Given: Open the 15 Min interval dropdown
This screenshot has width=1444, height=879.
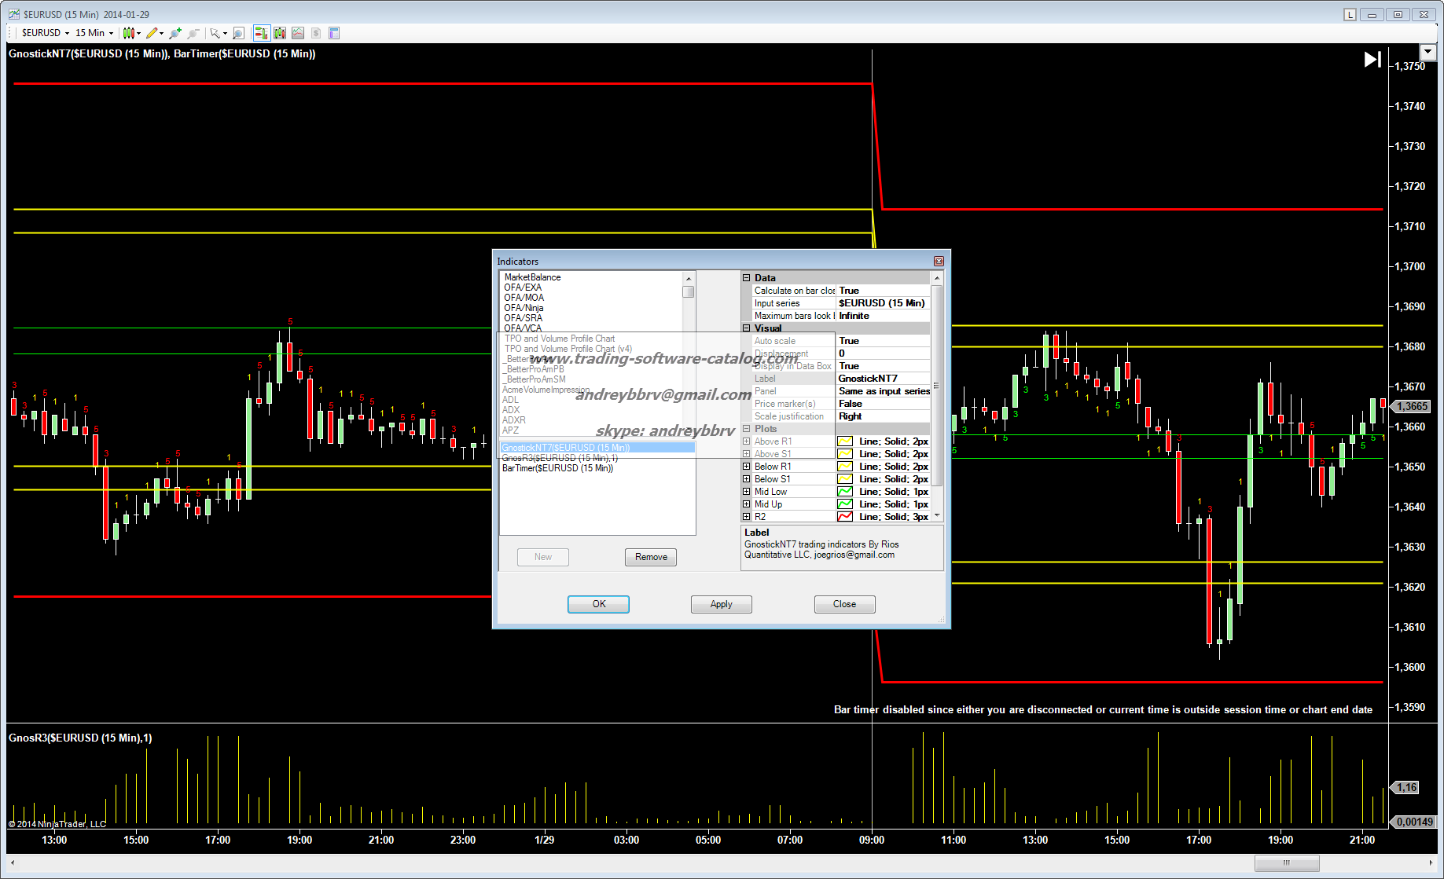Looking at the screenshot, I should [x=94, y=33].
